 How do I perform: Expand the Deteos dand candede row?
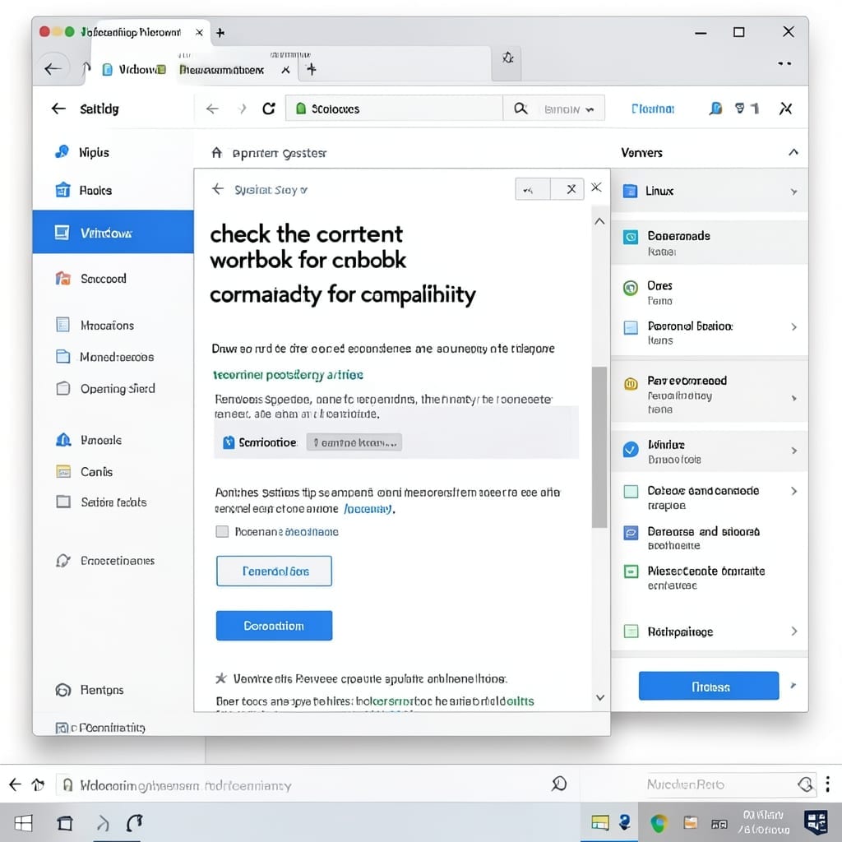tap(793, 491)
